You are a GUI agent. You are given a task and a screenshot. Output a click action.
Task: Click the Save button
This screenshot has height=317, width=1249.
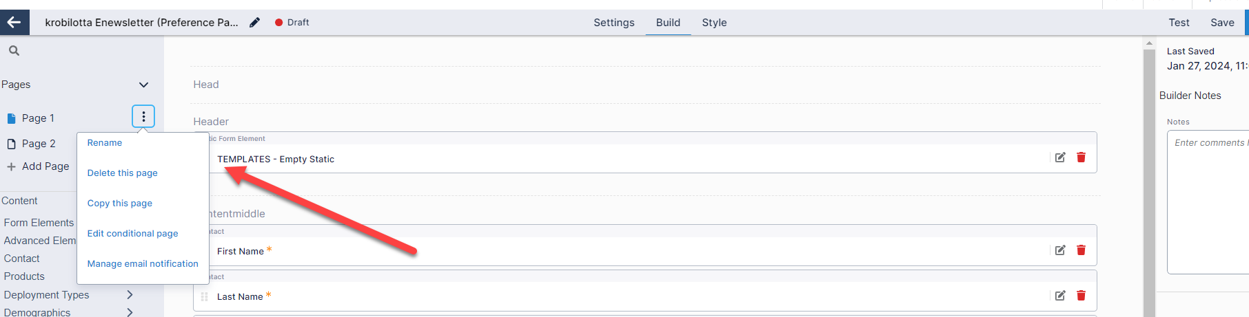click(x=1222, y=22)
